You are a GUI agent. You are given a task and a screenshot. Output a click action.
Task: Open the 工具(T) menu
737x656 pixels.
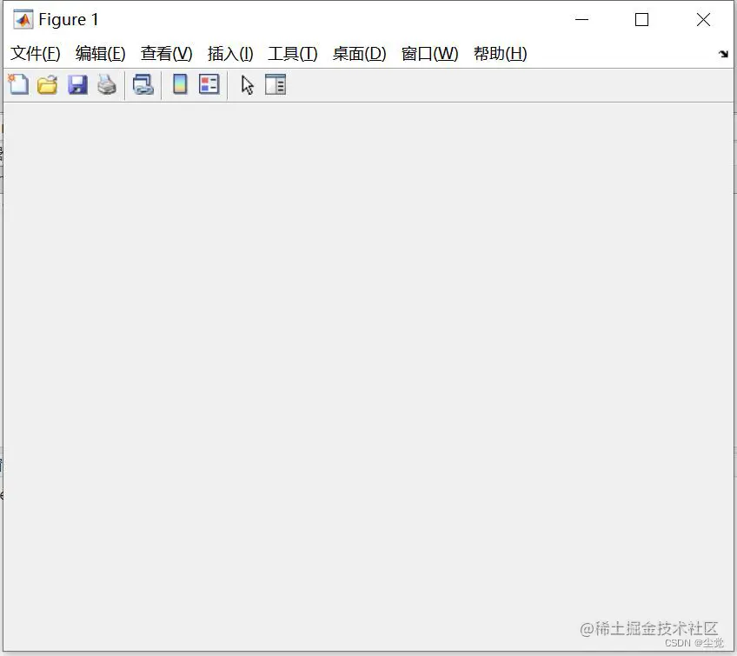292,53
